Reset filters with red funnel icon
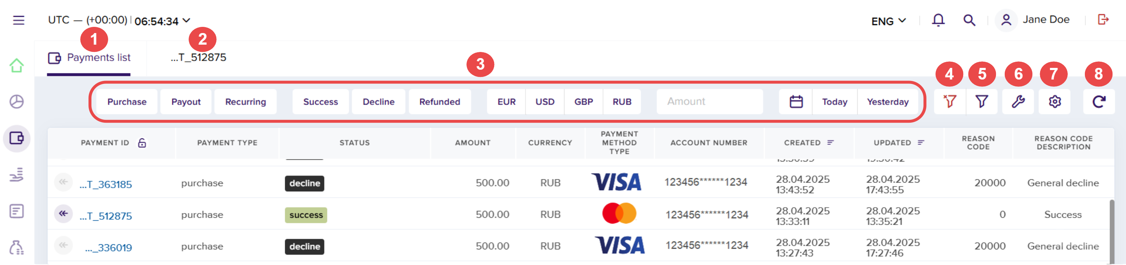1126x265 pixels. (x=949, y=102)
